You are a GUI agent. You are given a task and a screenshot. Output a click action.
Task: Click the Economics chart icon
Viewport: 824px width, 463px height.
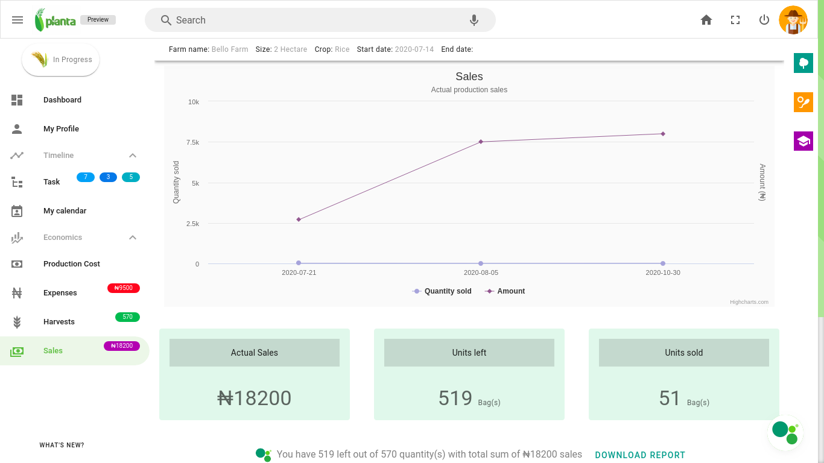click(17, 238)
